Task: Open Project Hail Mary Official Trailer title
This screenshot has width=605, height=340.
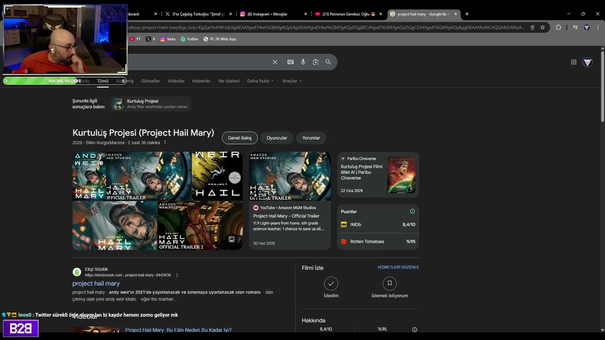Action: pyautogui.click(x=286, y=216)
